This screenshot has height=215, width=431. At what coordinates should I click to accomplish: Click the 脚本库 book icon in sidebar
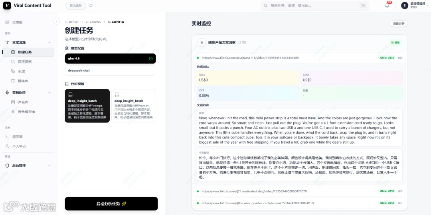point(13,81)
